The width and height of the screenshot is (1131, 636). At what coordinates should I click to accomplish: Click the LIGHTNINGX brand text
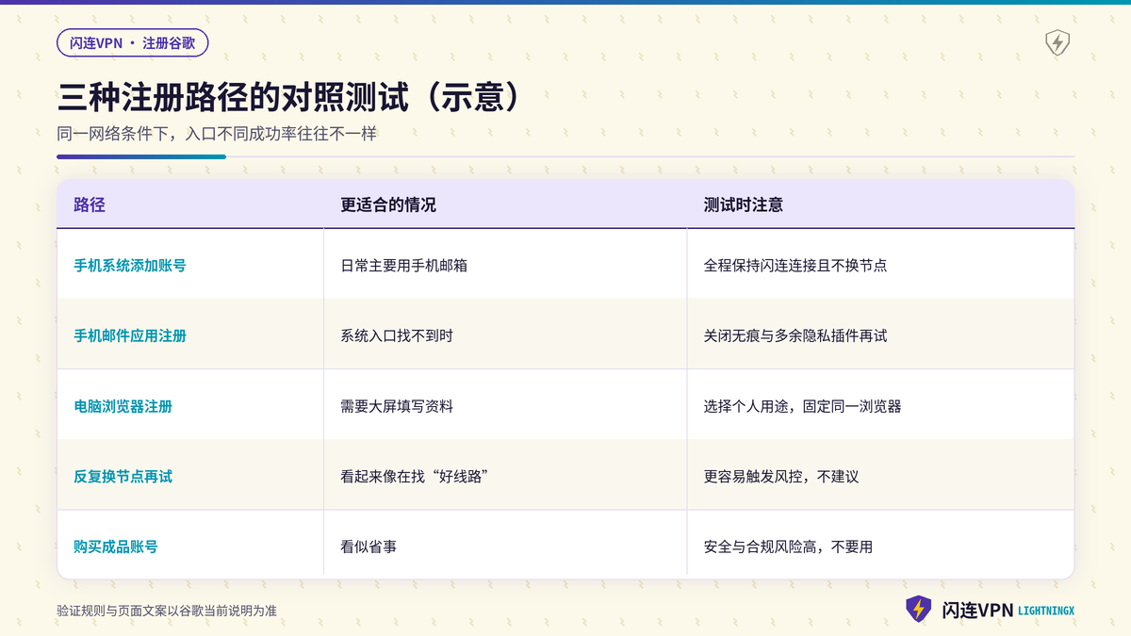point(1046,611)
